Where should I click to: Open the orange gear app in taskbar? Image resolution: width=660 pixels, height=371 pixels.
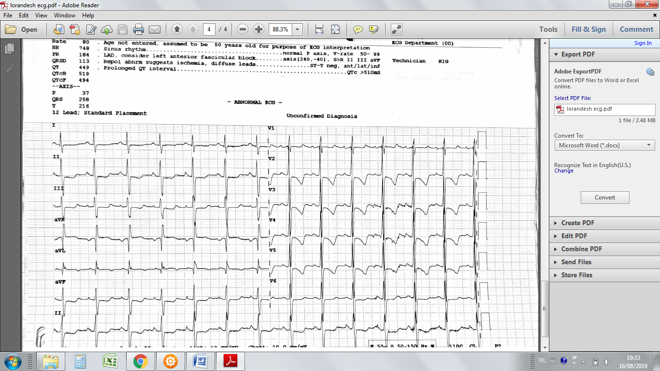pos(170,361)
